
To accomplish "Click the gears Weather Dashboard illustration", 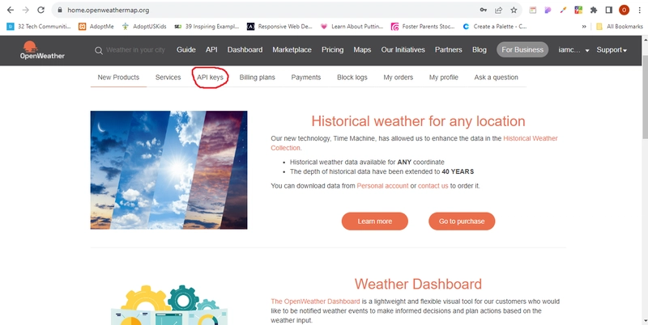I will pos(169,305).
